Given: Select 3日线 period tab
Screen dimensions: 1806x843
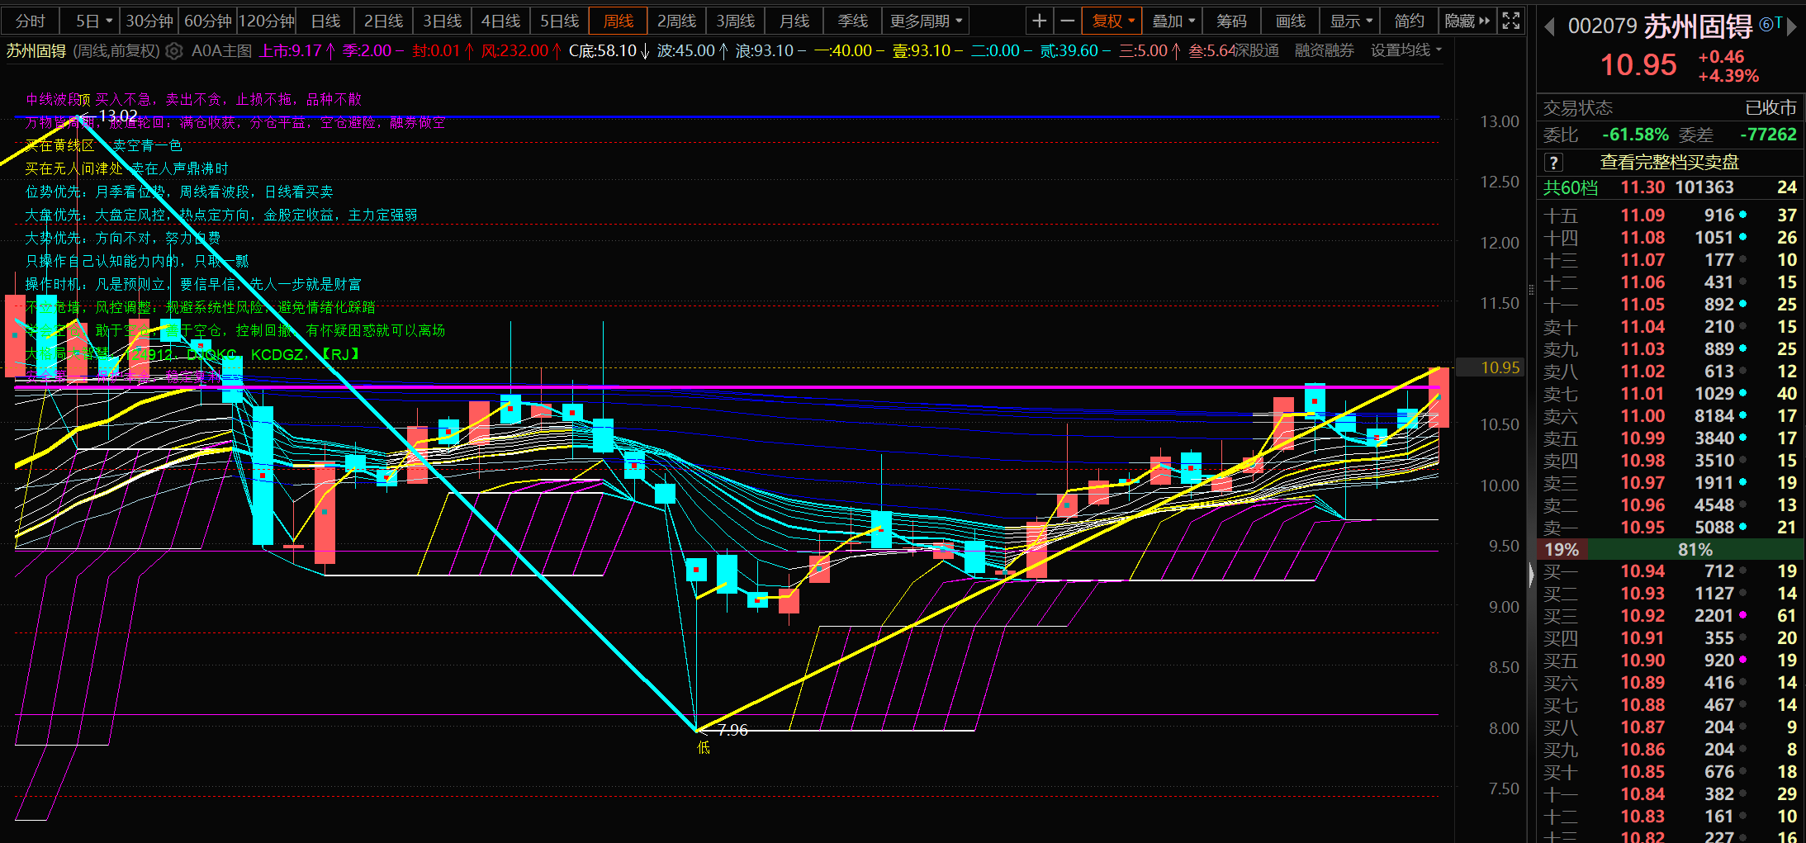Looking at the screenshot, I should (443, 21).
